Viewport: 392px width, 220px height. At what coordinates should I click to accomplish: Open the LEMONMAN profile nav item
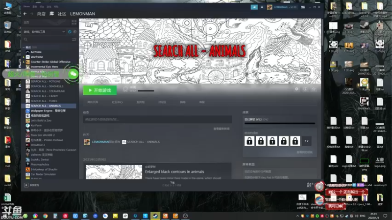pyautogui.click(x=82, y=14)
